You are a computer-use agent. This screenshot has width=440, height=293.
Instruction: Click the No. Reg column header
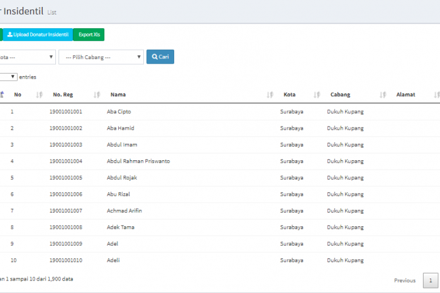point(63,94)
